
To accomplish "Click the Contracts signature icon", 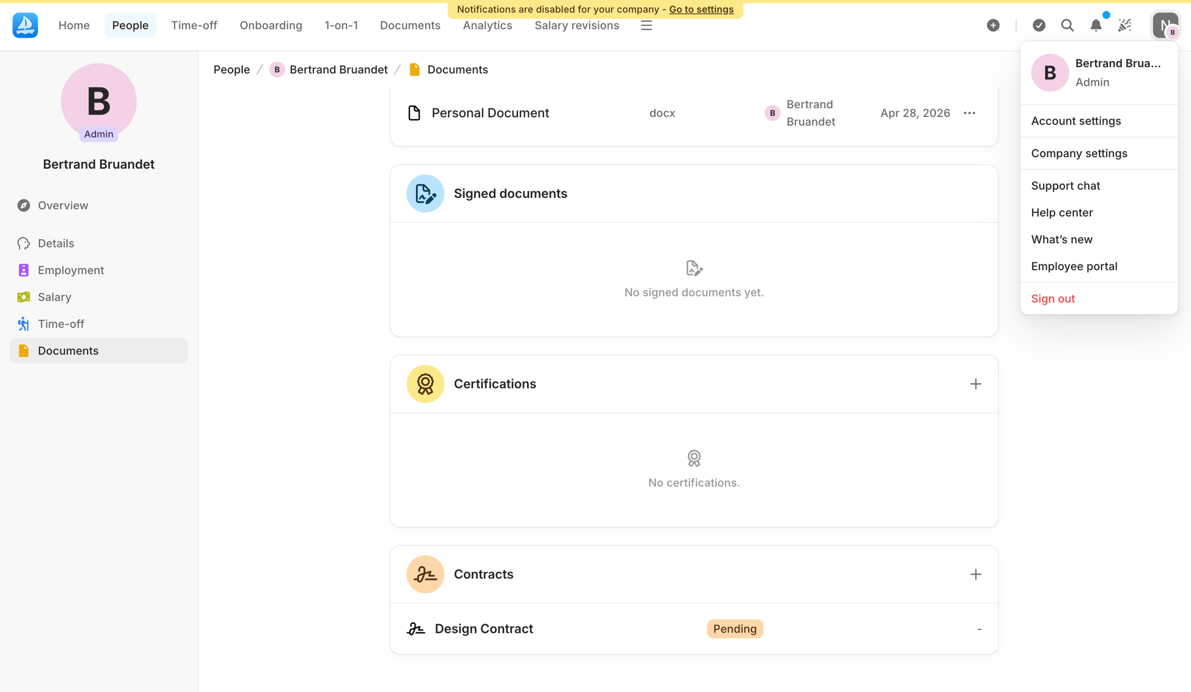I will click(425, 574).
